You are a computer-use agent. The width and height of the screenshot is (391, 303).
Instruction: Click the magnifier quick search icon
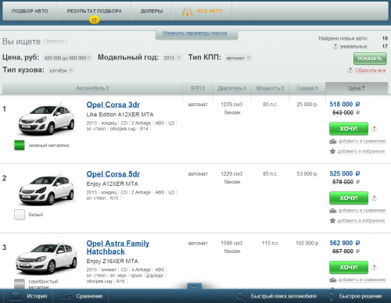[x=241, y=296]
